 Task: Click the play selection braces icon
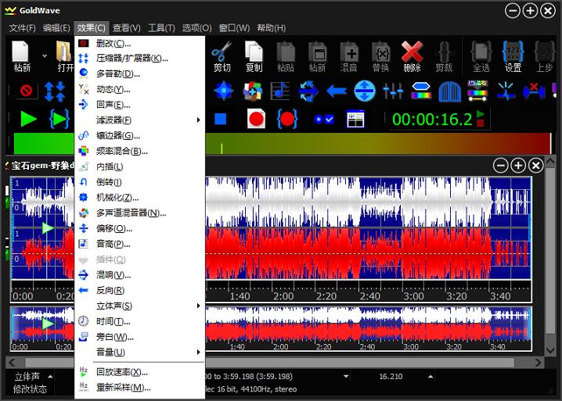(x=59, y=119)
